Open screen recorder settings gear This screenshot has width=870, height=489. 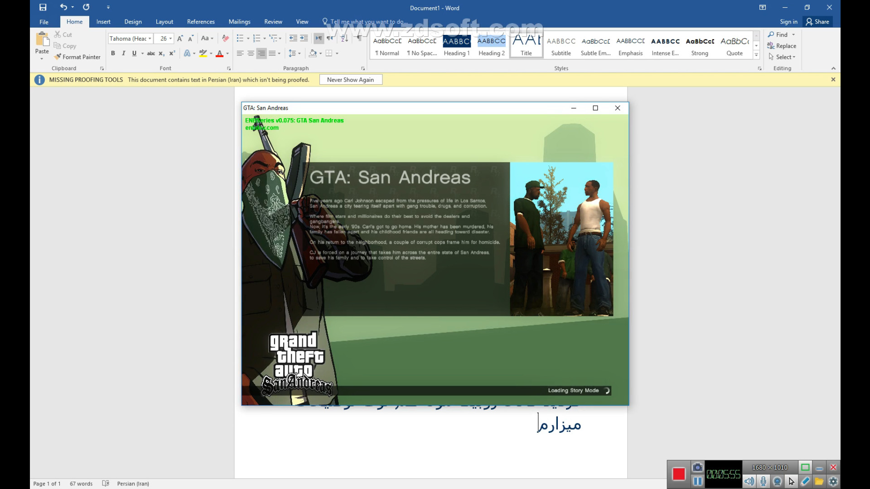coord(833,481)
